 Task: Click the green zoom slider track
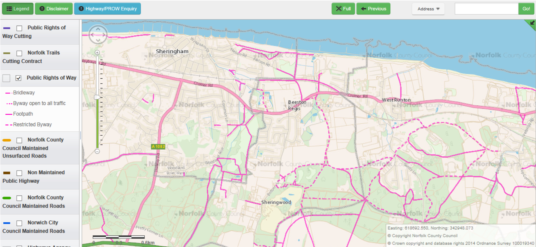click(x=97, y=123)
